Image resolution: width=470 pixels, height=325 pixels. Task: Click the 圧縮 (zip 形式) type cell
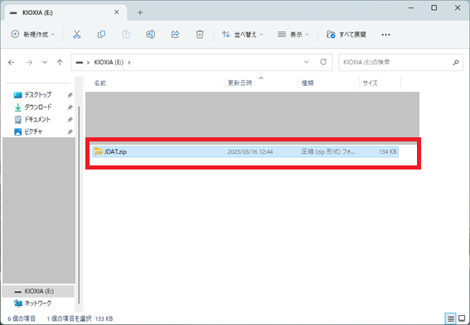pos(328,151)
